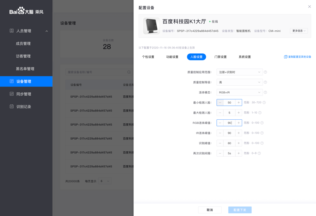This screenshot has height=216, width=316.
Task: Click help icon beside 识别阈值 range
Action: [262, 143]
